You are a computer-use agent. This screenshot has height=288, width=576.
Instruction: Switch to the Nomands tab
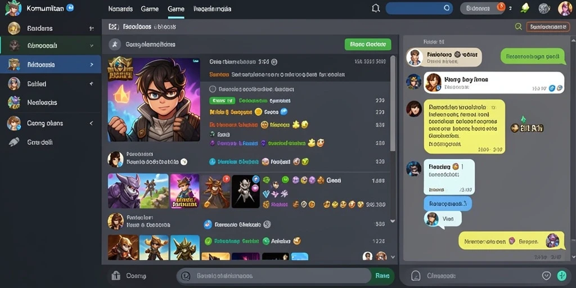coord(120,9)
